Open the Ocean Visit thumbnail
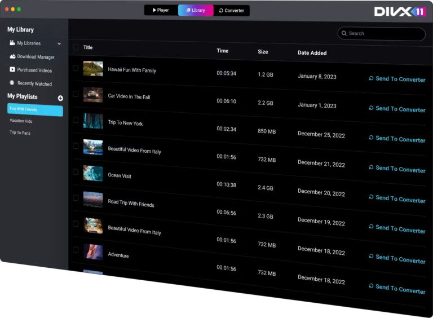 [x=93, y=173]
